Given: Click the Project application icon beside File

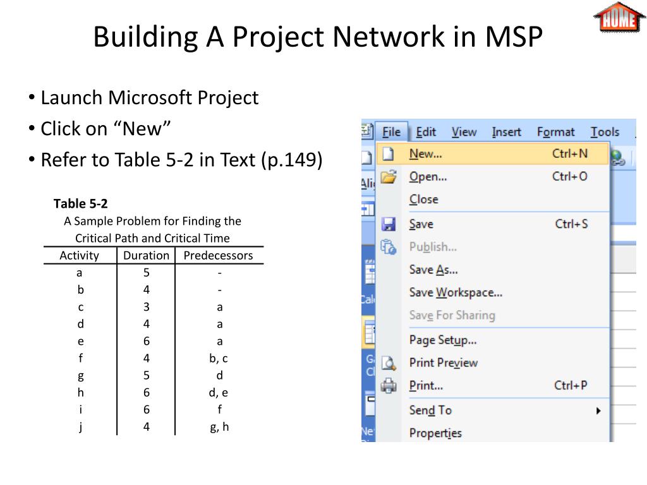Looking at the screenshot, I should tap(366, 131).
